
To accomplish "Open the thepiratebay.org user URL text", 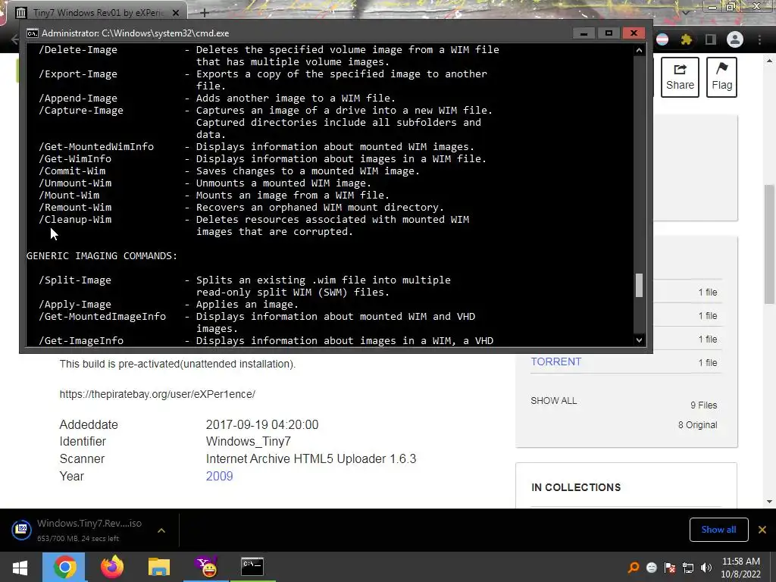I will (x=158, y=394).
